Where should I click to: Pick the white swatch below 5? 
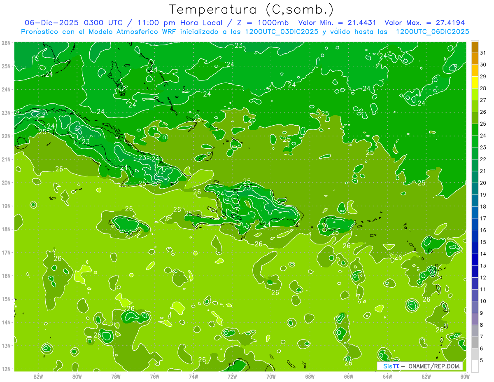[475, 366]
